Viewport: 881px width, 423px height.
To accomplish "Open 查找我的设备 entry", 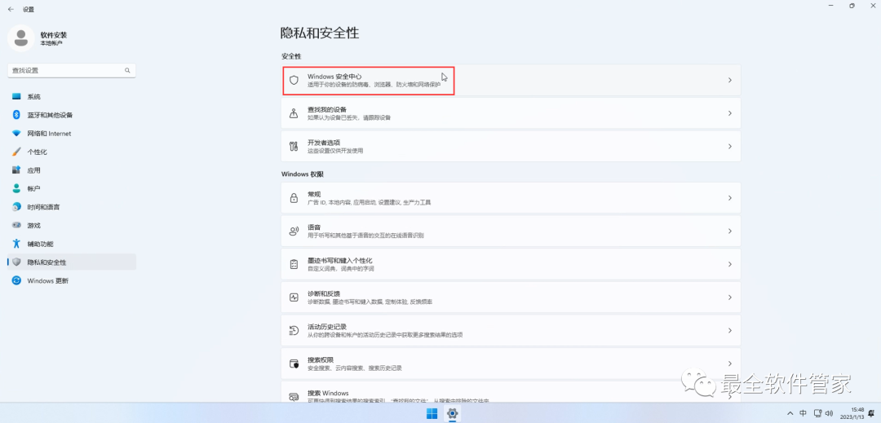I will tap(511, 113).
